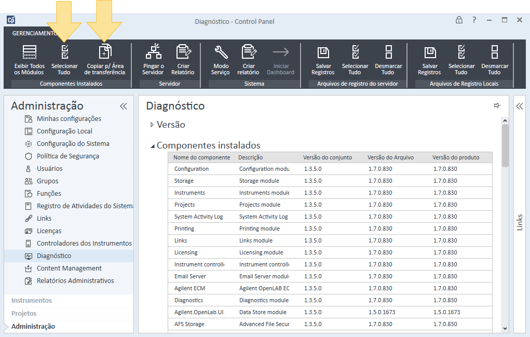Open Usuários in navigation pane
This screenshot has height=337, width=530.
tap(50, 169)
